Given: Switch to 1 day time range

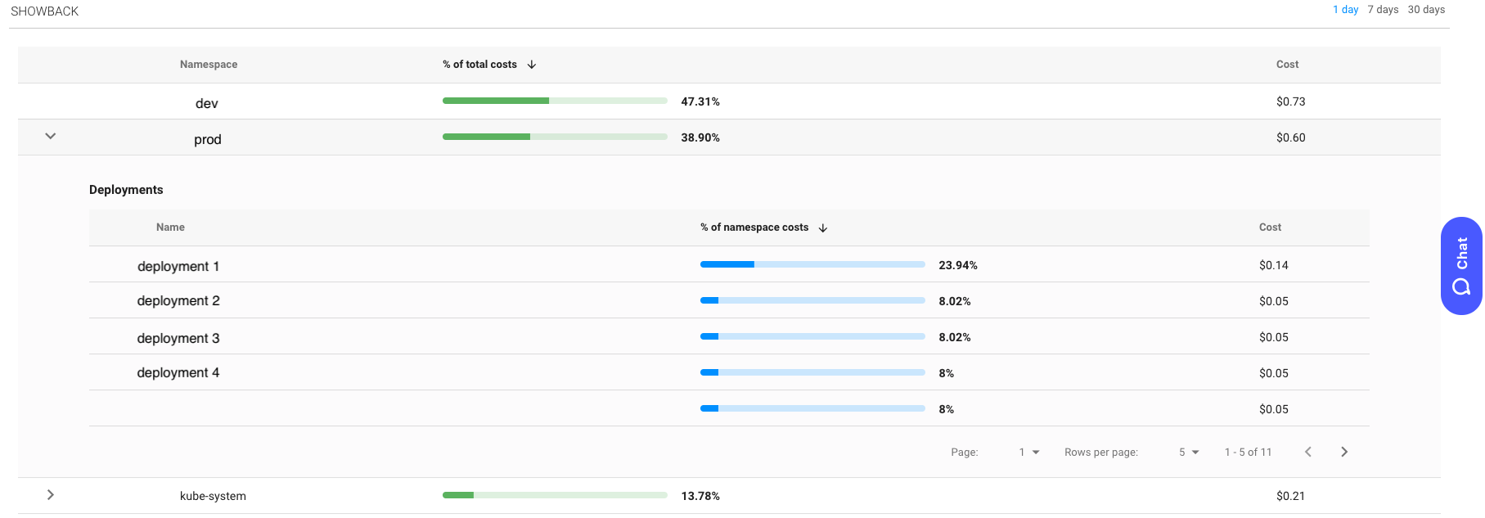Looking at the screenshot, I should coord(1345,10).
